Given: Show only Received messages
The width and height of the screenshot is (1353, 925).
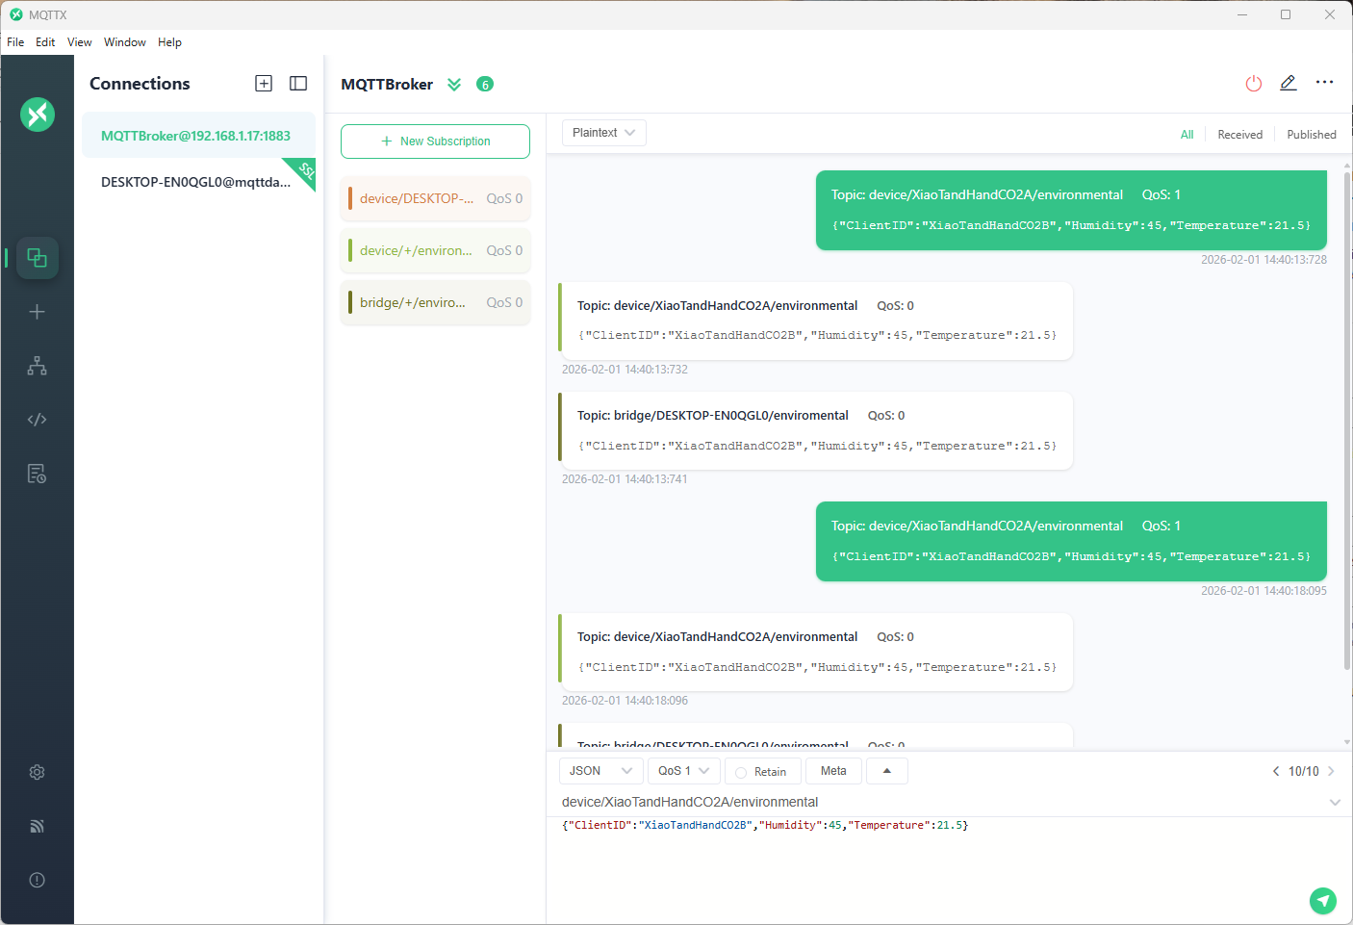Looking at the screenshot, I should tap(1239, 135).
